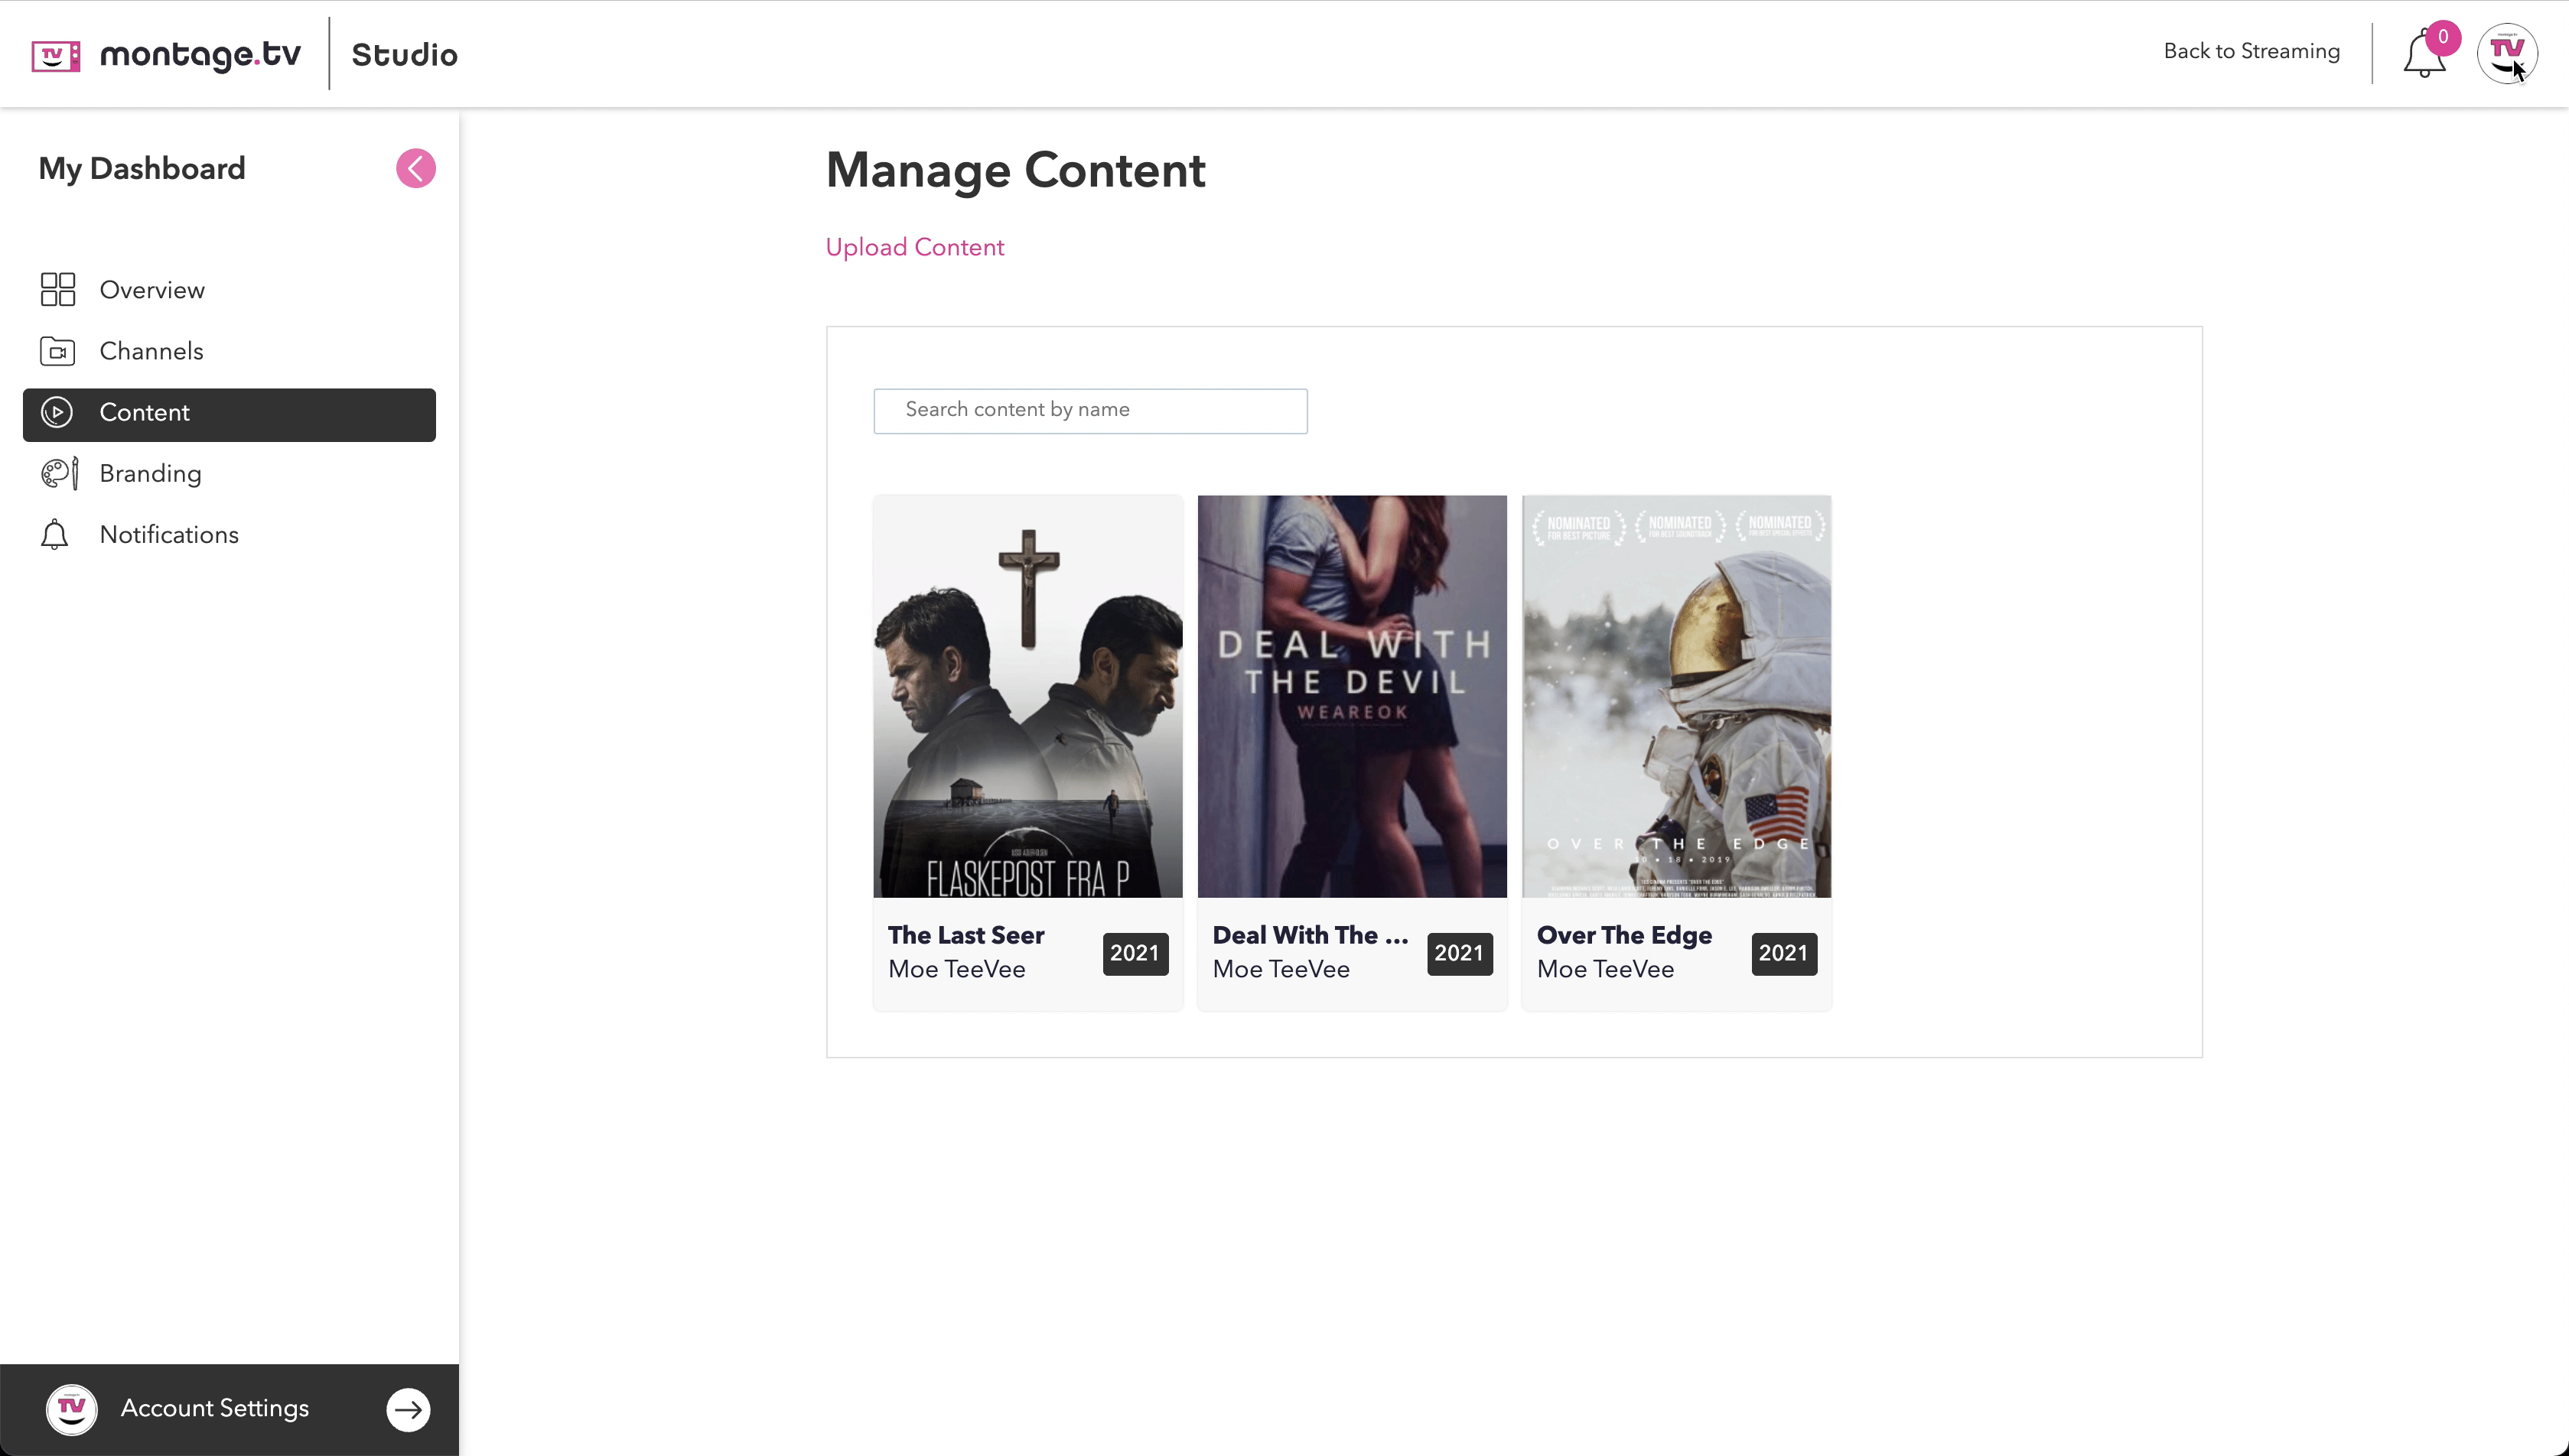Click The Last Seer title
Image resolution: width=2569 pixels, height=1456 pixels.
point(965,935)
